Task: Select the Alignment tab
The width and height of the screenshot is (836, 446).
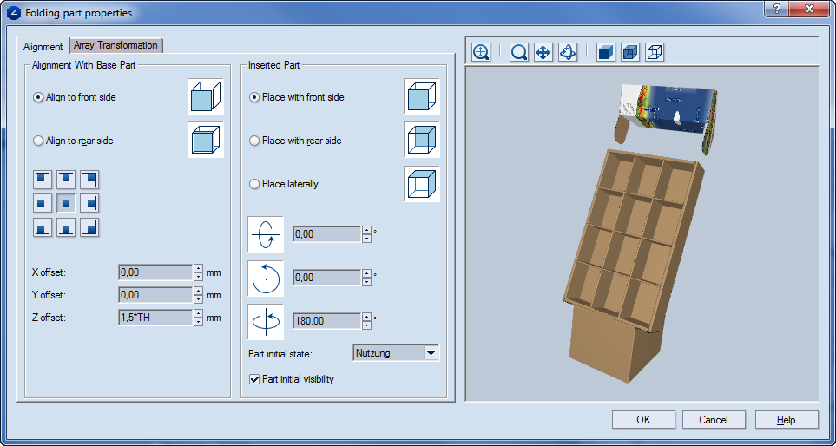Action: 43,46
